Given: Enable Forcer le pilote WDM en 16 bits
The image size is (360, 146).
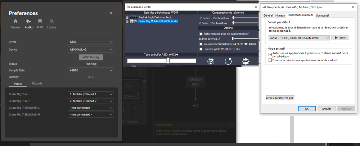Looking at the screenshot, I should pyautogui.click(x=201, y=49).
